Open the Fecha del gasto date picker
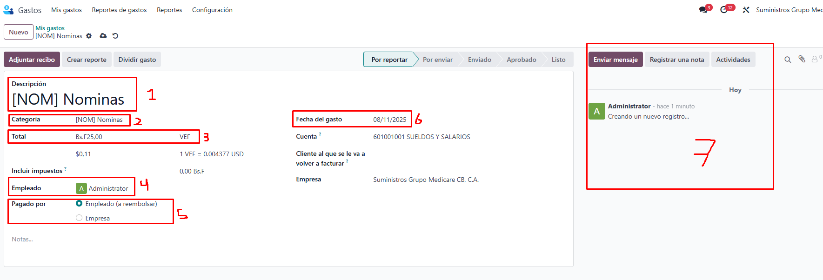 point(390,120)
